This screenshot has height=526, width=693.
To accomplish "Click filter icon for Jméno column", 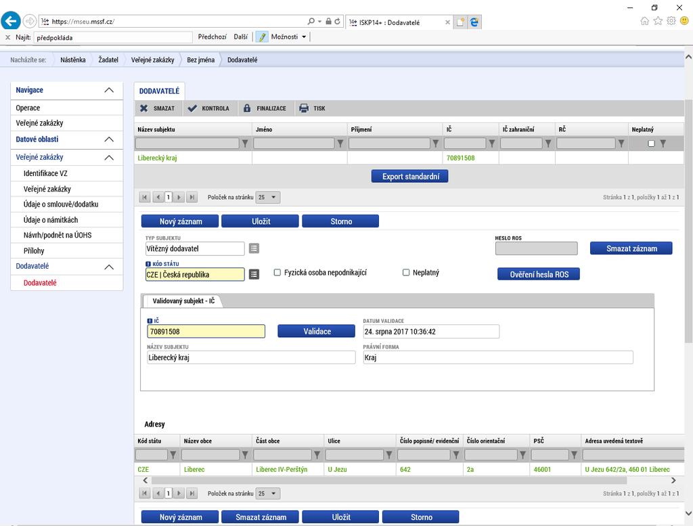I will tap(340, 144).
